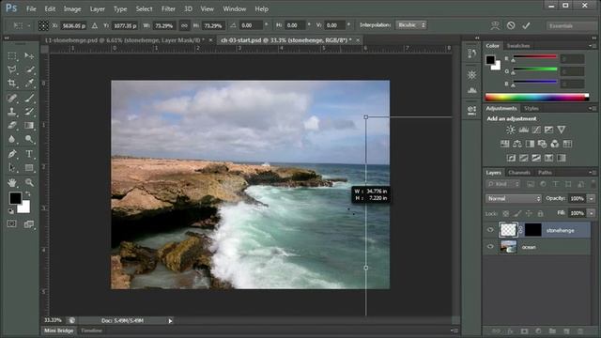Open the Color panel flyout menu
The width and height of the screenshot is (601, 338).
(592, 46)
